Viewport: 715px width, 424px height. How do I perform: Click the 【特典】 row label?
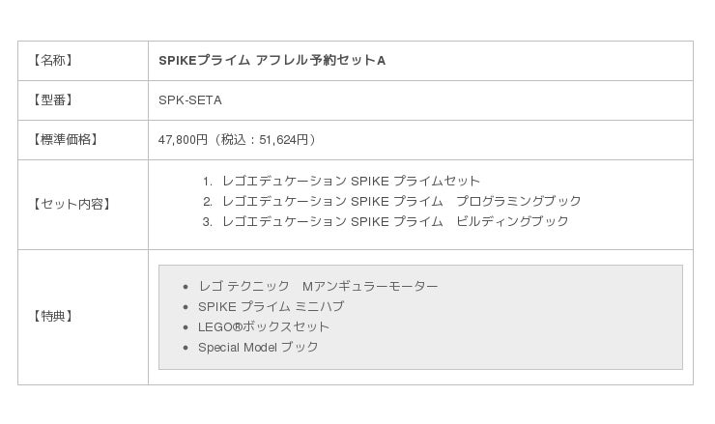pos(53,316)
